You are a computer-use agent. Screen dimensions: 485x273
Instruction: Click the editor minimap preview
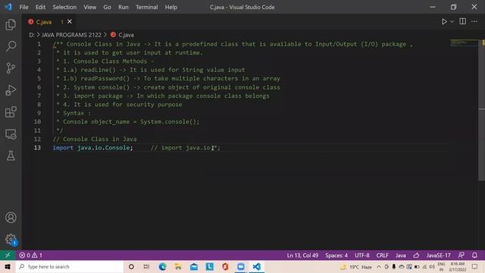tap(463, 42)
